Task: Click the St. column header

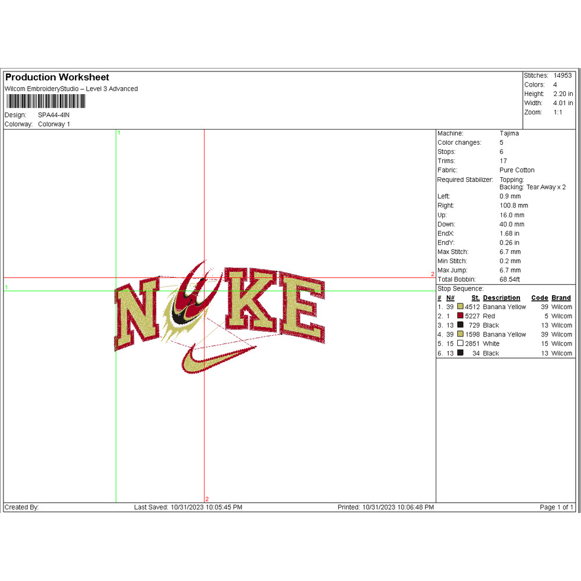Action: coord(475,298)
